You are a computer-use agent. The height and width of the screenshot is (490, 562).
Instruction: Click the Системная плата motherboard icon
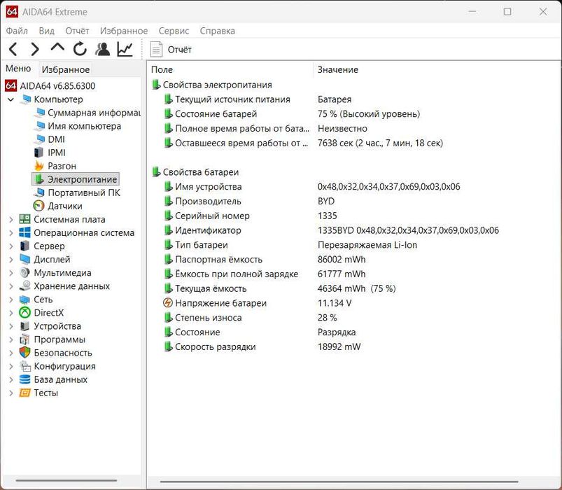coord(24,219)
